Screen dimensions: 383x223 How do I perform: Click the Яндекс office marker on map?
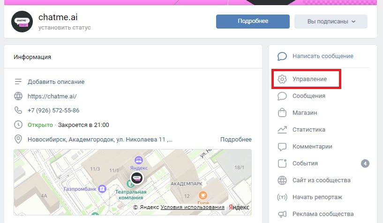click(139, 160)
